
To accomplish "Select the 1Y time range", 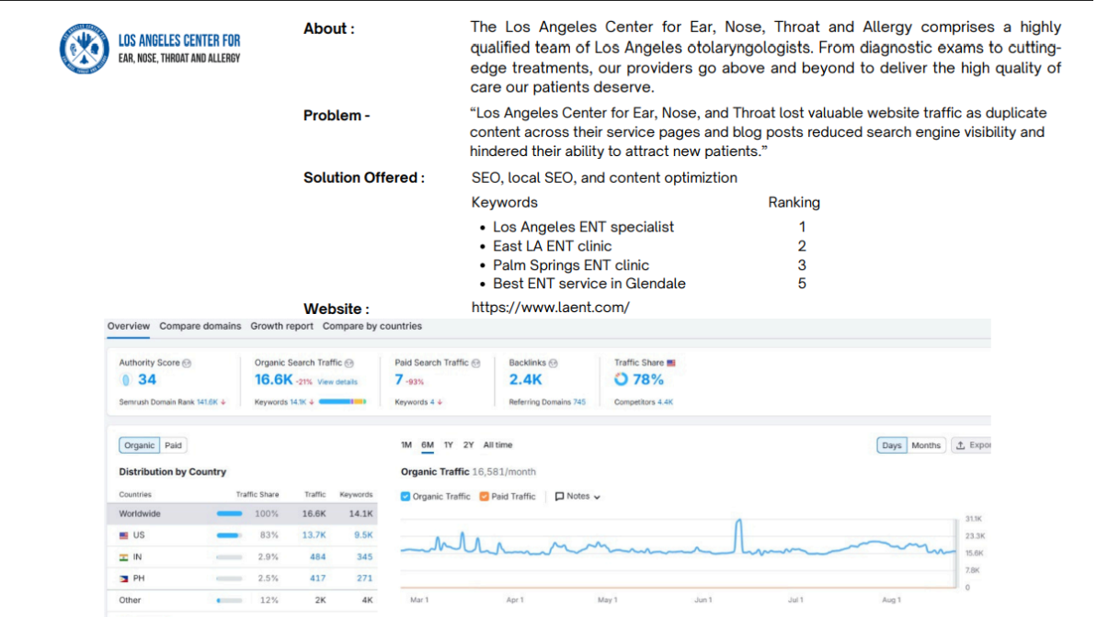I will [x=449, y=445].
